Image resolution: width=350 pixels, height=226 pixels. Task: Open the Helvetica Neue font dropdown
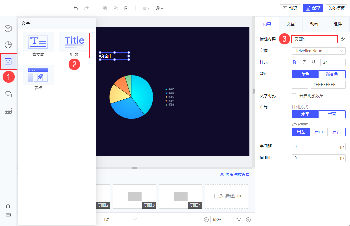318,51
